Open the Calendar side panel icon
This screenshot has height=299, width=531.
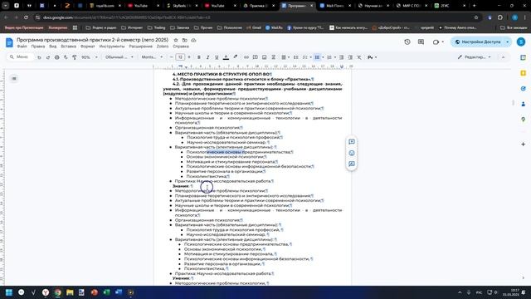(x=524, y=57)
